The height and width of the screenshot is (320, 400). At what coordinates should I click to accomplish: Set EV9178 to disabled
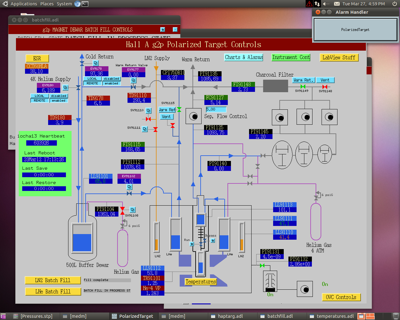point(111,79)
